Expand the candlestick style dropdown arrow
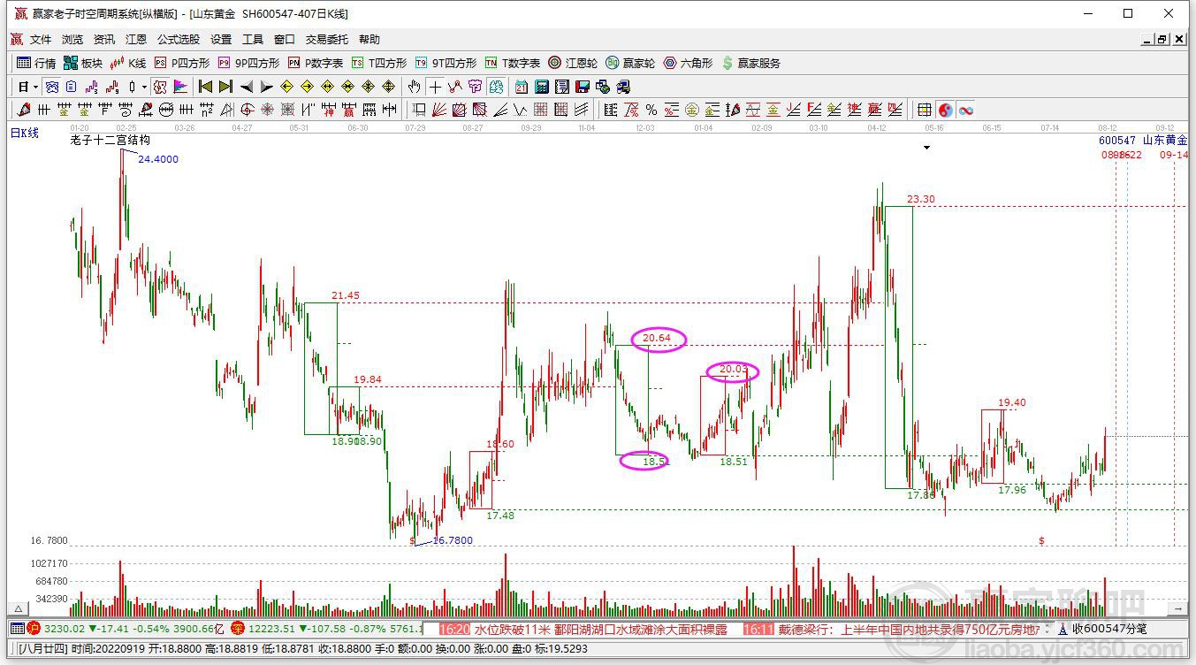 point(144,87)
